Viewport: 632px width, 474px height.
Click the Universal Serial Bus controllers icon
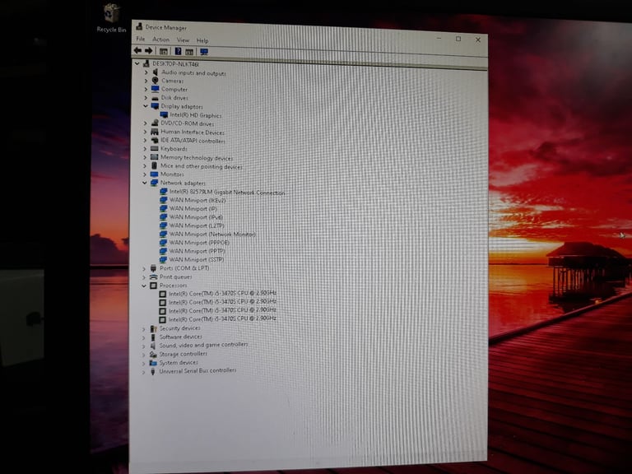point(153,372)
